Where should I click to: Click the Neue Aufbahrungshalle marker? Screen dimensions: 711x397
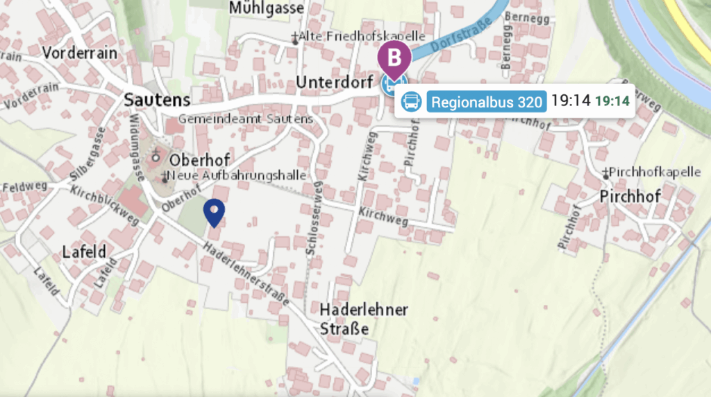click(x=165, y=177)
